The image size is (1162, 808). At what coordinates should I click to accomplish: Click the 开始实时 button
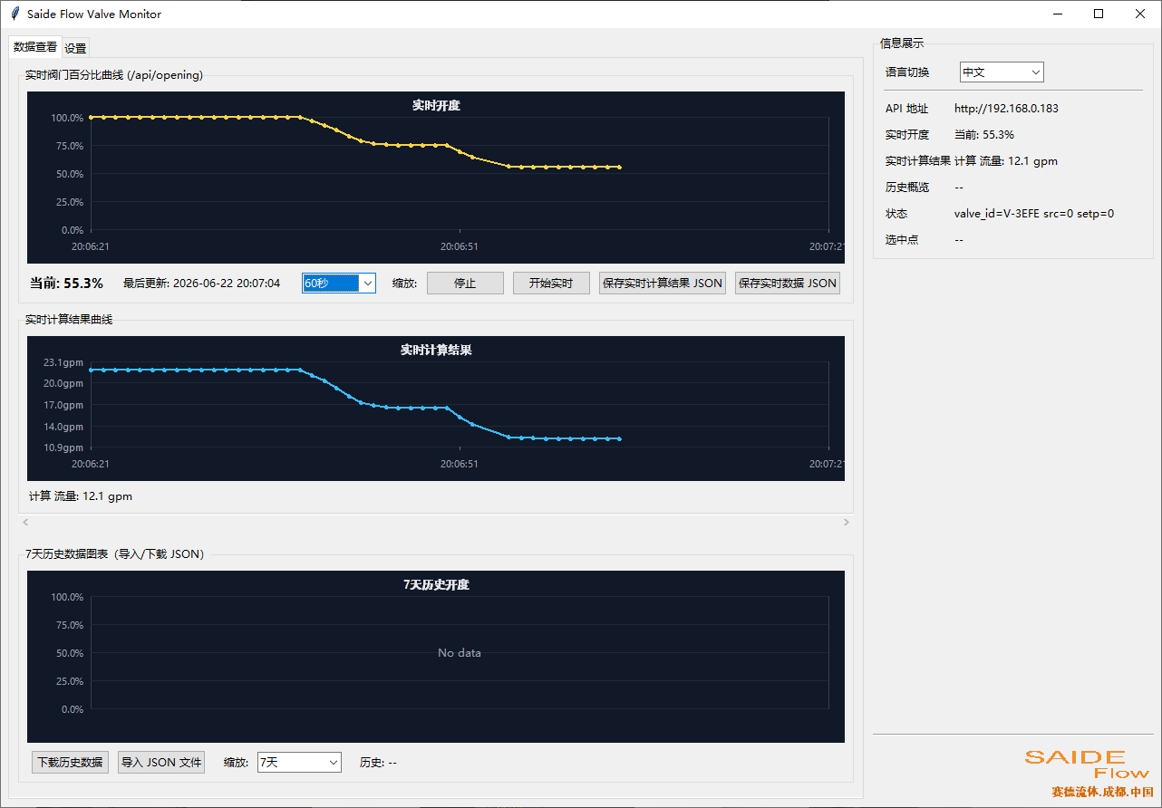point(551,284)
